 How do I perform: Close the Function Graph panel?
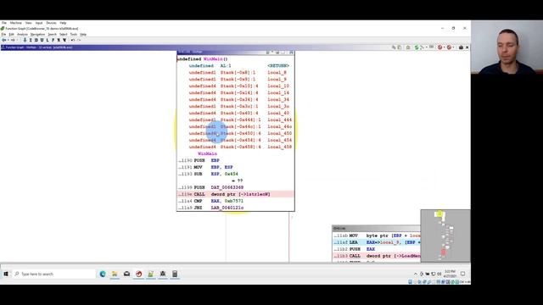click(x=467, y=47)
